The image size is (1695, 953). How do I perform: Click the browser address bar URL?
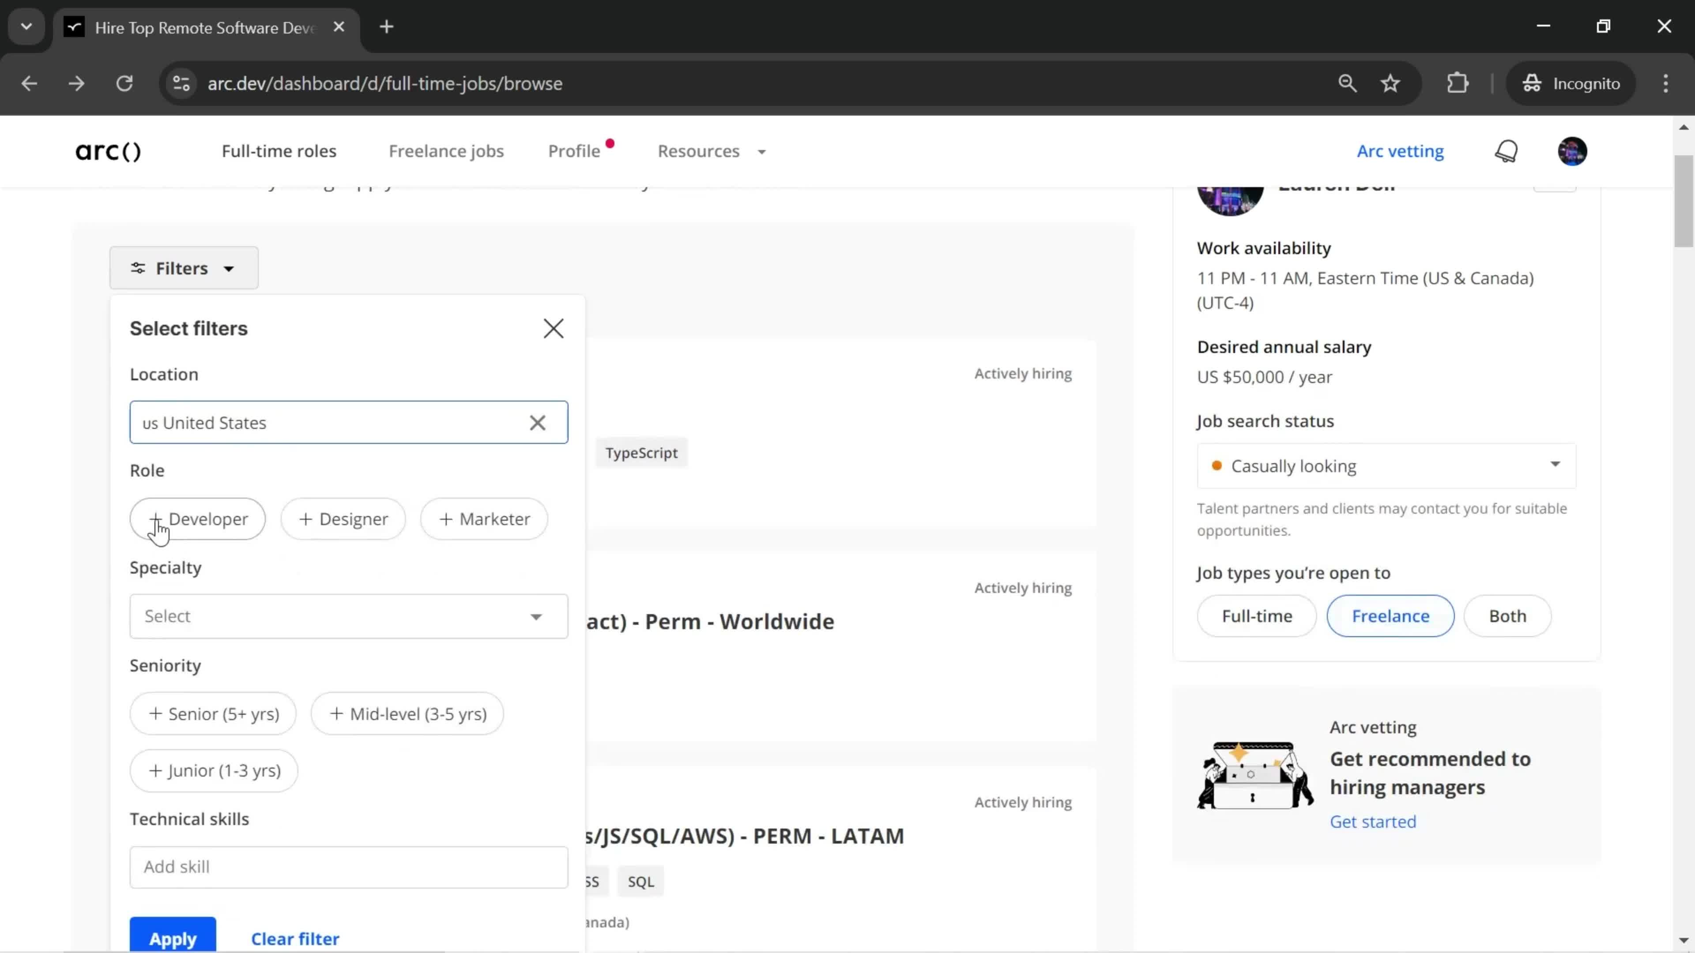coord(385,83)
